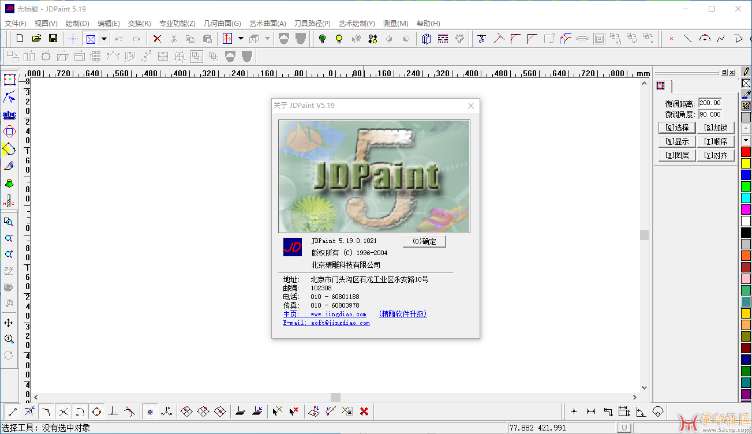The image size is (752, 434).
Task: Toggle perpendicular snap in bottom toolbar
Action: click(x=114, y=411)
